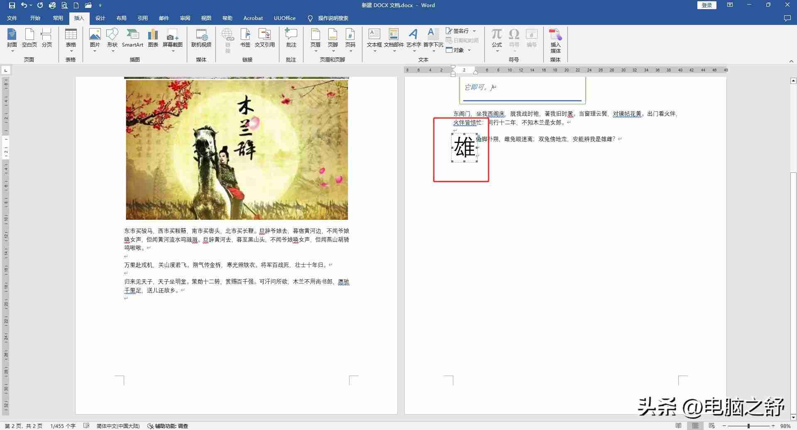Insert a footer (页脚)

[333, 40]
